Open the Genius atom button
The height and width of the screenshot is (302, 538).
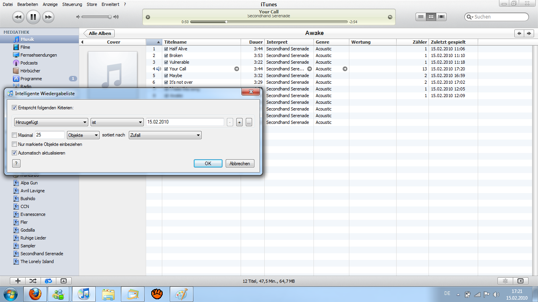click(505, 281)
